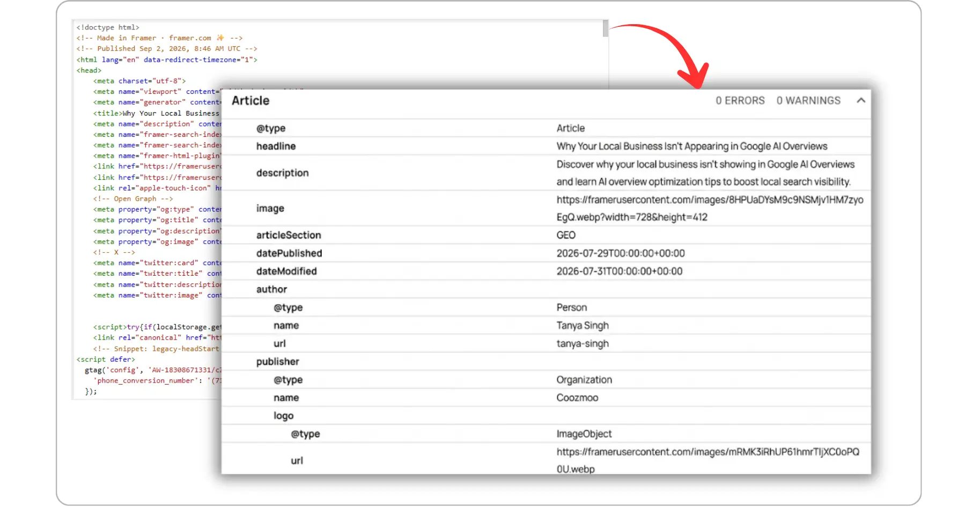
Task: Click the script try localStorage line
Action: [x=157, y=327]
